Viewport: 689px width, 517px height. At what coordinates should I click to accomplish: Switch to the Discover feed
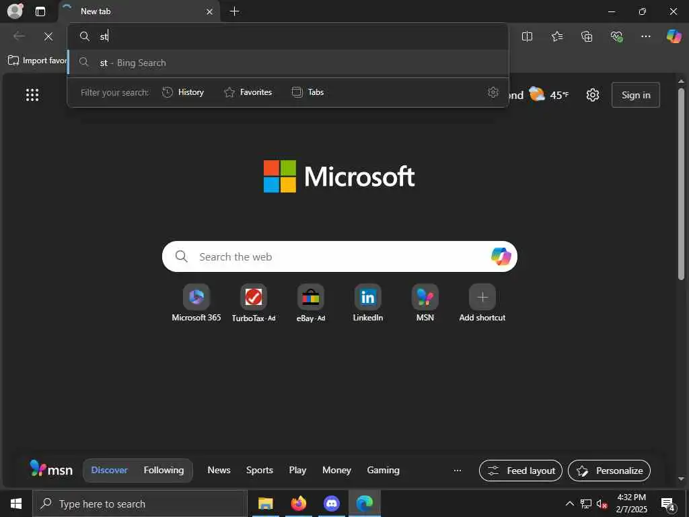pos(110,470)
